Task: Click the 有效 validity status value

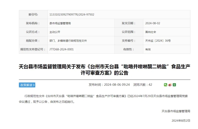Action: point(148,49)
